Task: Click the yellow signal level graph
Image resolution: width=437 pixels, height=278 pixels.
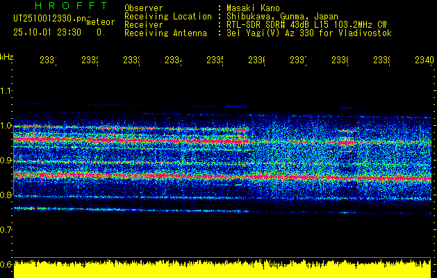Action: point(222,269)
